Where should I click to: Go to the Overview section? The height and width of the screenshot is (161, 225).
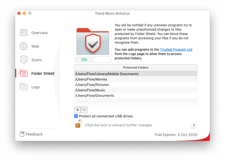(39, 33)
